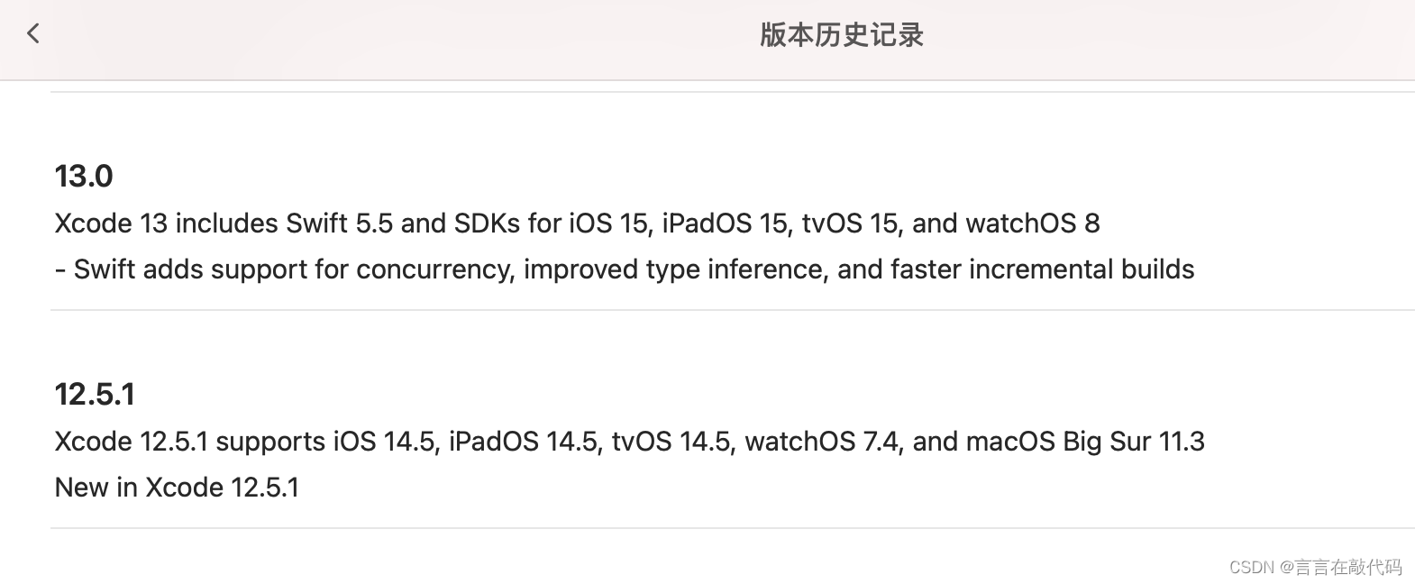The height and width of the screenshot is (584, 1415).
Task: Click the Swift concurrency bullet text
Action: pos(625,269)
